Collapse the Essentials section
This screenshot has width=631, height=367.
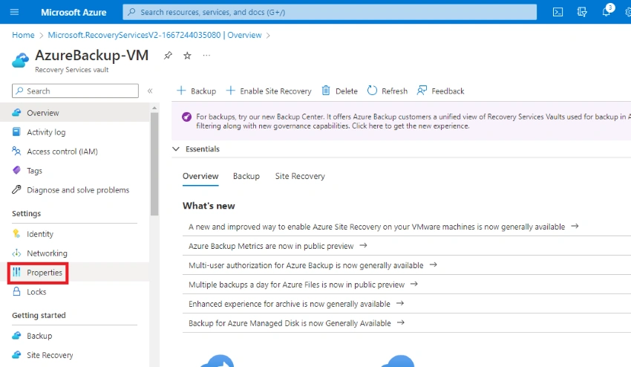pyautogui.click(x=176, y=149)
